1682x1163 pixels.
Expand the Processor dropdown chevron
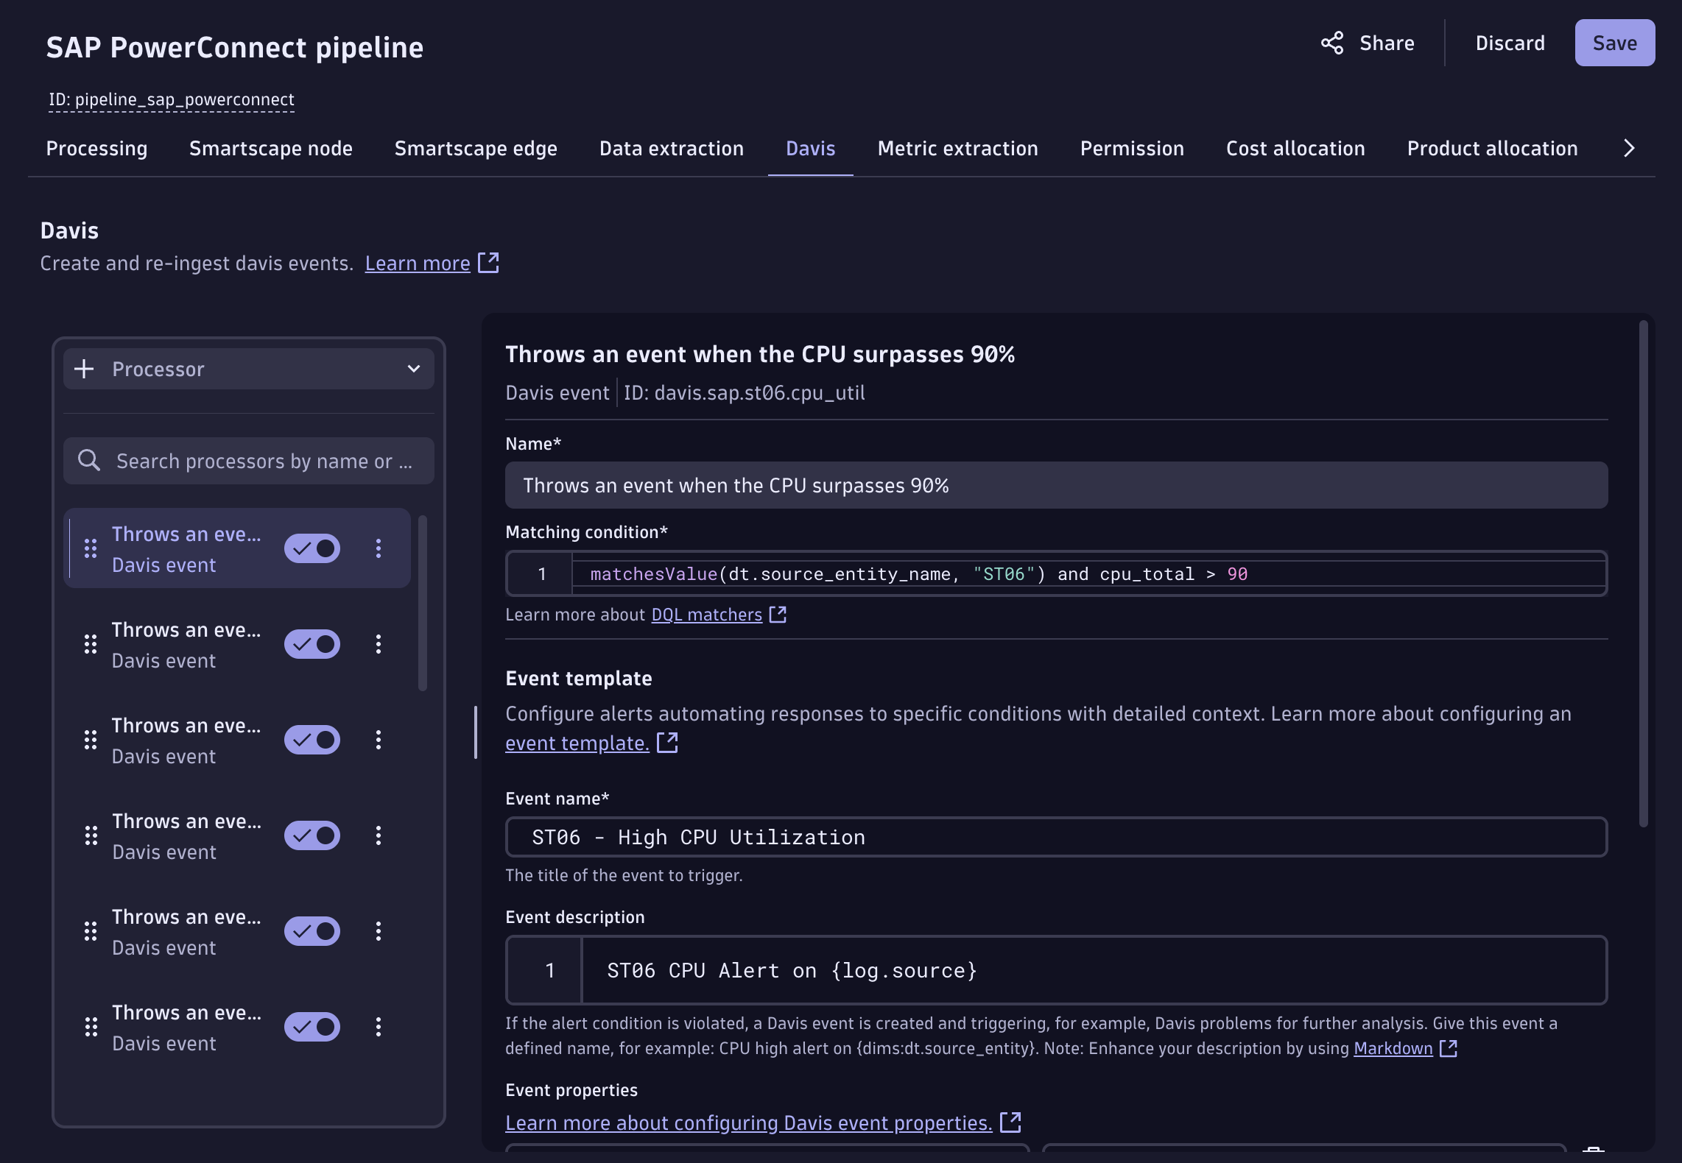414,369
